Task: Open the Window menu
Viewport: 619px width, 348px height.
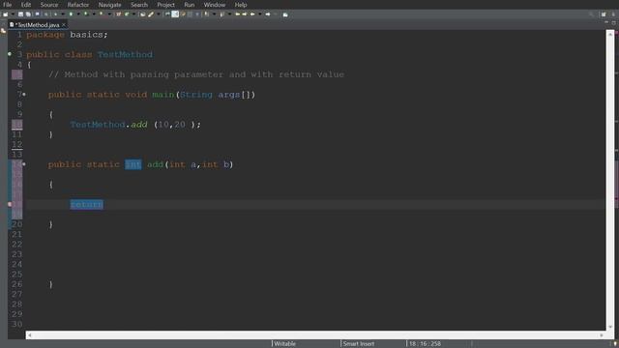Action: 215,5
